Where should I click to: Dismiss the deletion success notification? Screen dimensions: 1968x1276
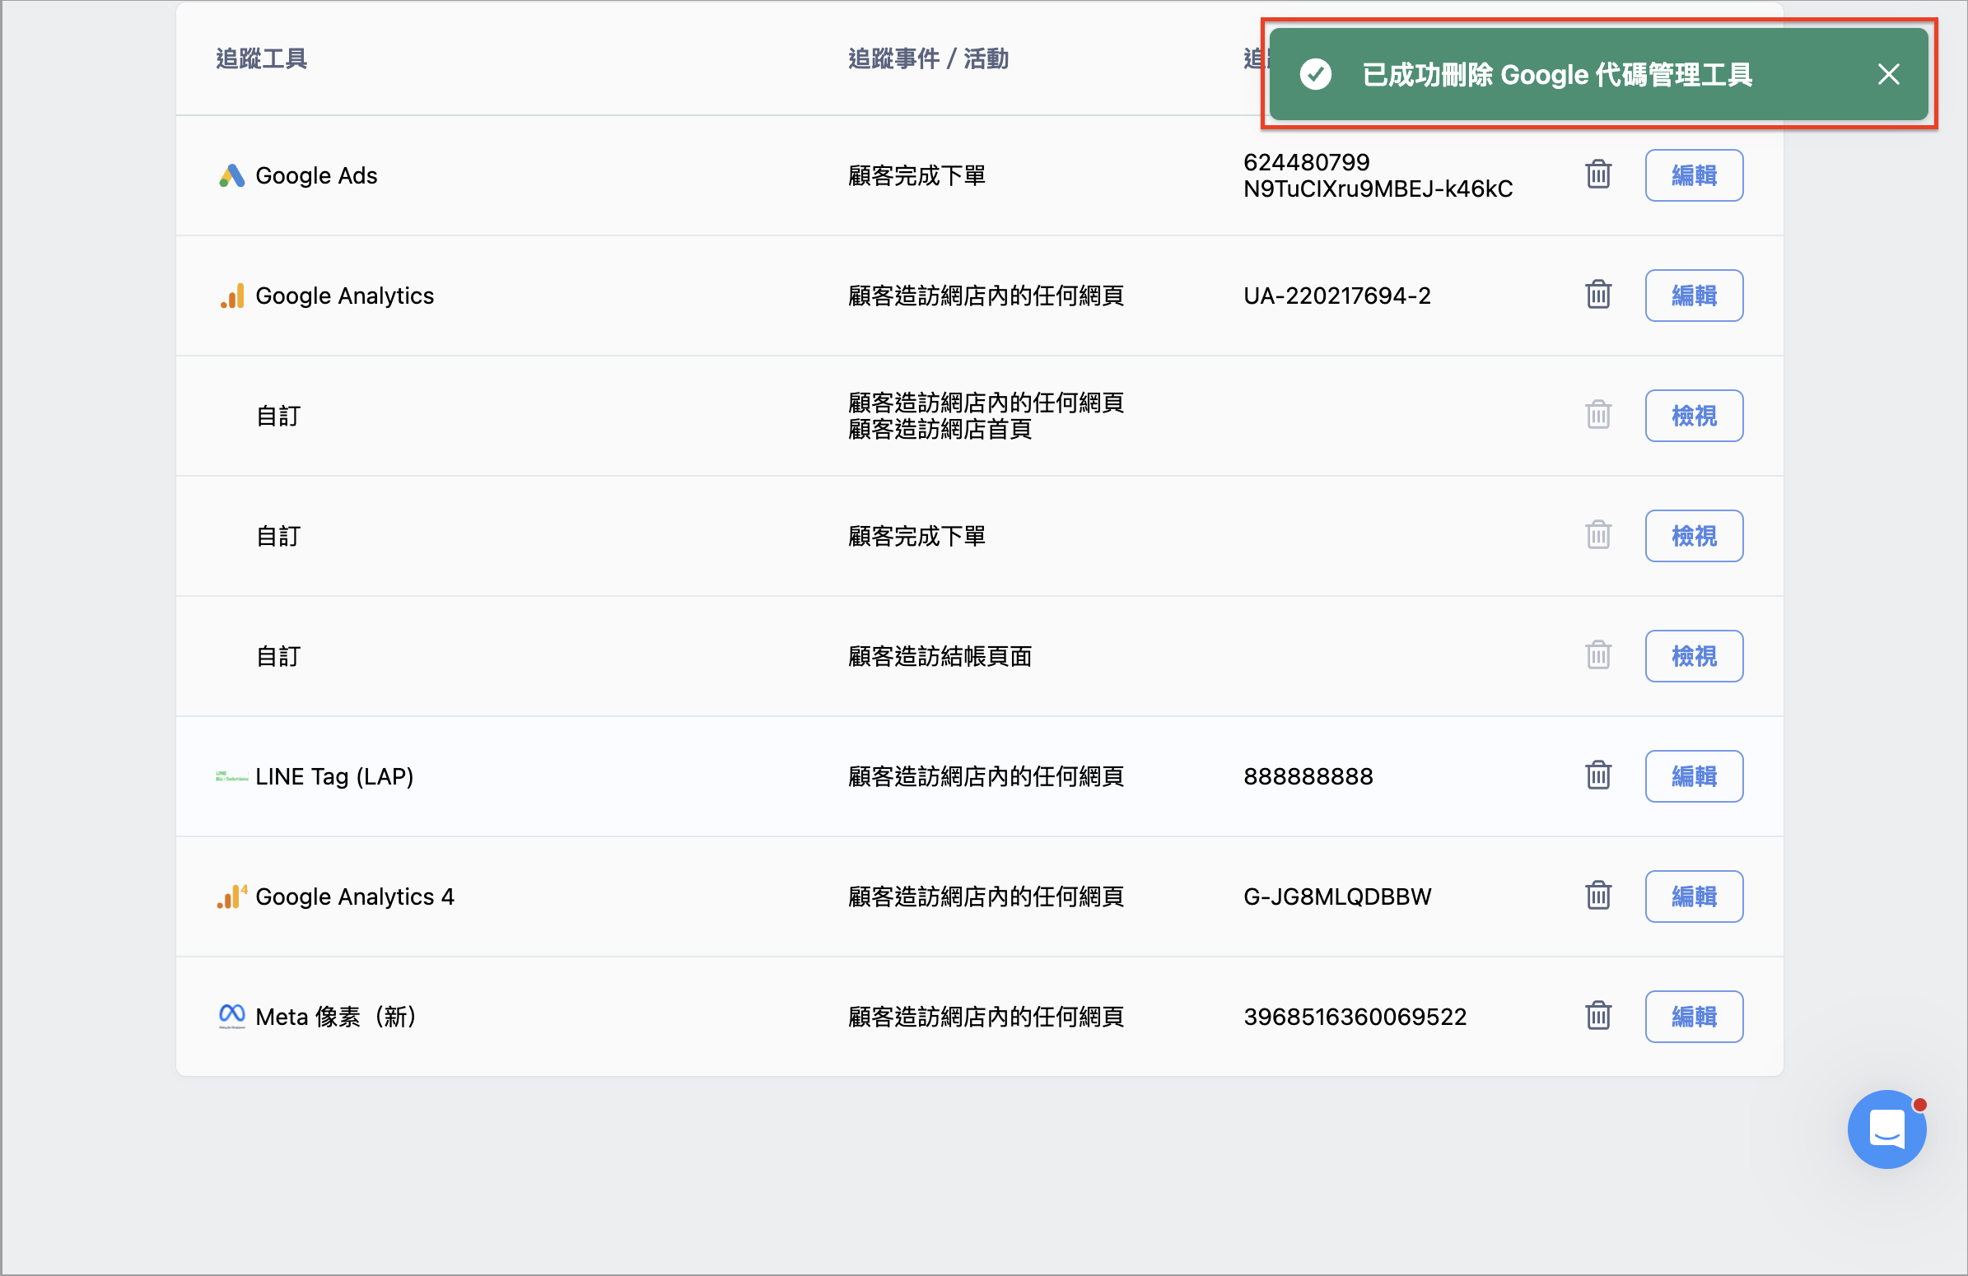tap(1889, 74)
